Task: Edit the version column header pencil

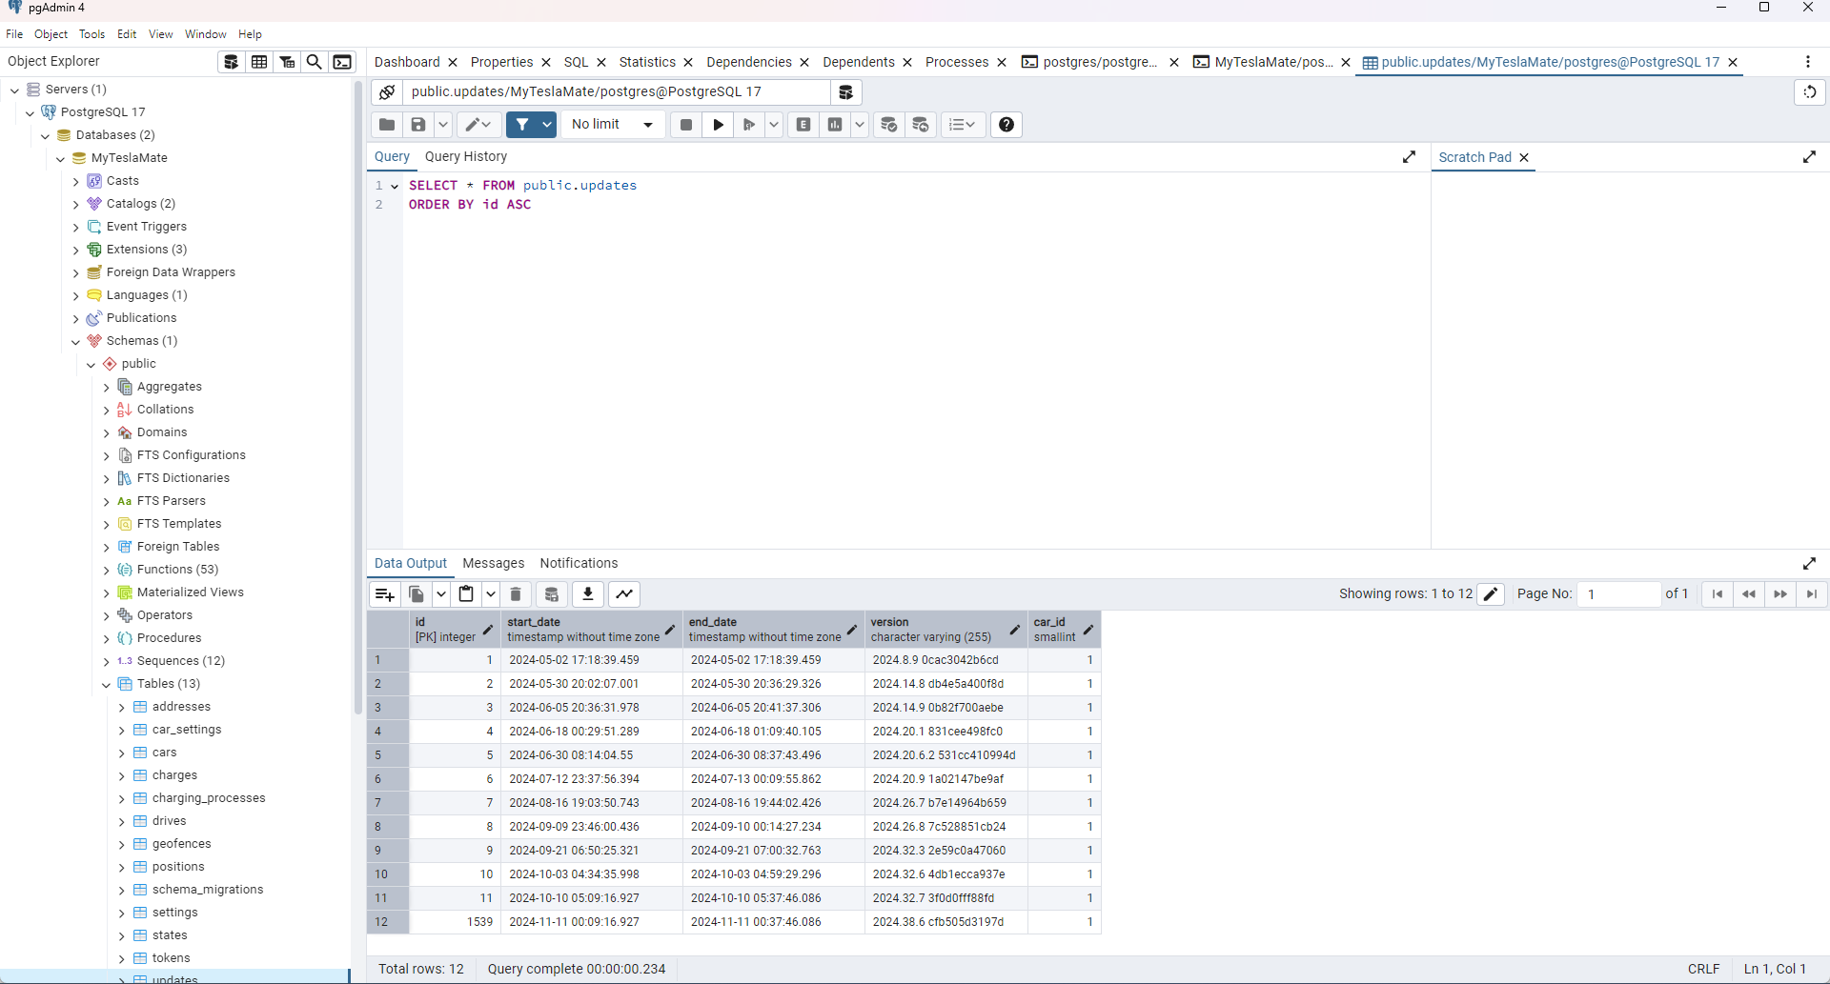Action: 1015,630
